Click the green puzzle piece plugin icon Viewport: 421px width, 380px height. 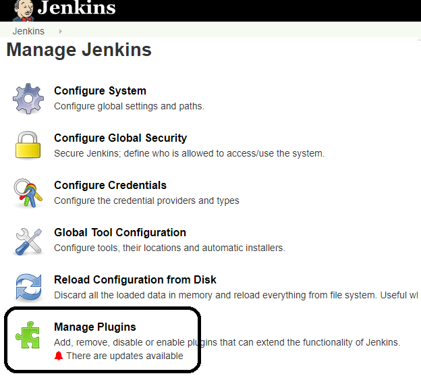(28, 335)
